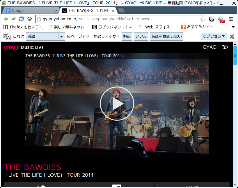Screen dimensions: 238x188
Task: Bookmark this page with the star icon
Action: 203,19
